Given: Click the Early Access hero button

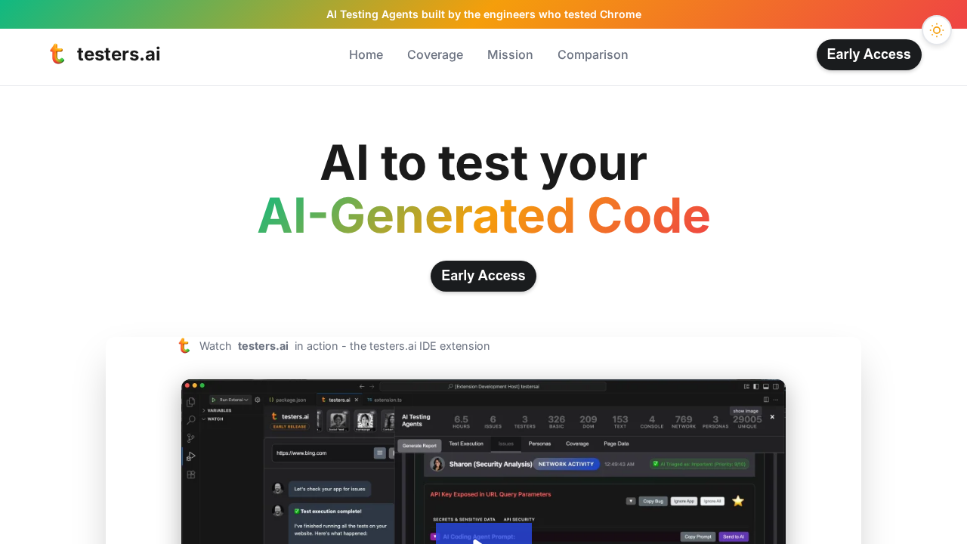Looking at the screenshot, I should tap(483, 276).
